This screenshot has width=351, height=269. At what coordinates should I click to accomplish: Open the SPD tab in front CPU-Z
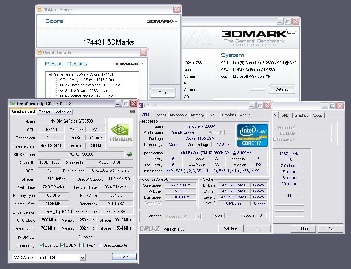(x=213, y=115)
